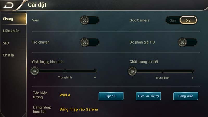Select Xa camera angle option
This screenshot has height=117, width=208.
click(x=188, y=20)
